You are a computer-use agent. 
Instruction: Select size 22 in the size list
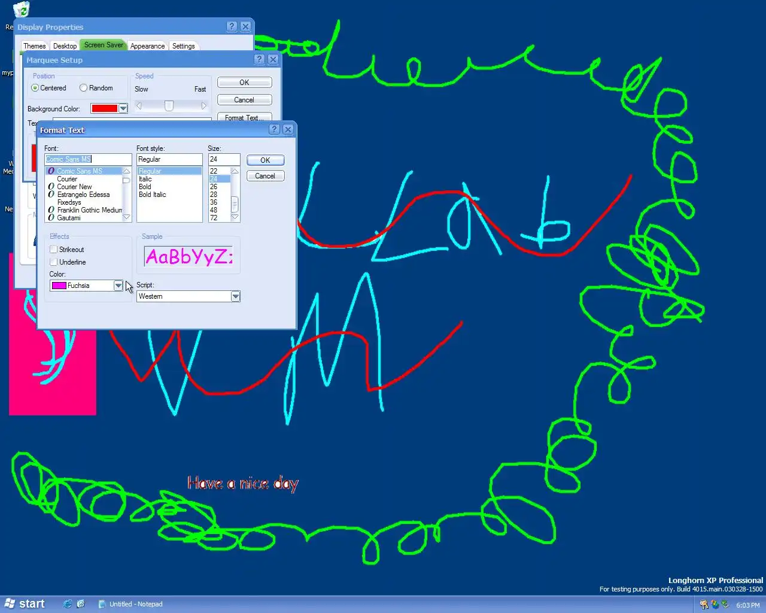click(220, 171)
